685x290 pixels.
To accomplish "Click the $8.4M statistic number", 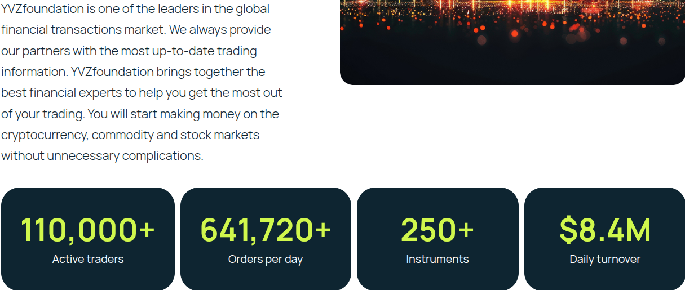I will pyautogui.click(x=605, y=230).
